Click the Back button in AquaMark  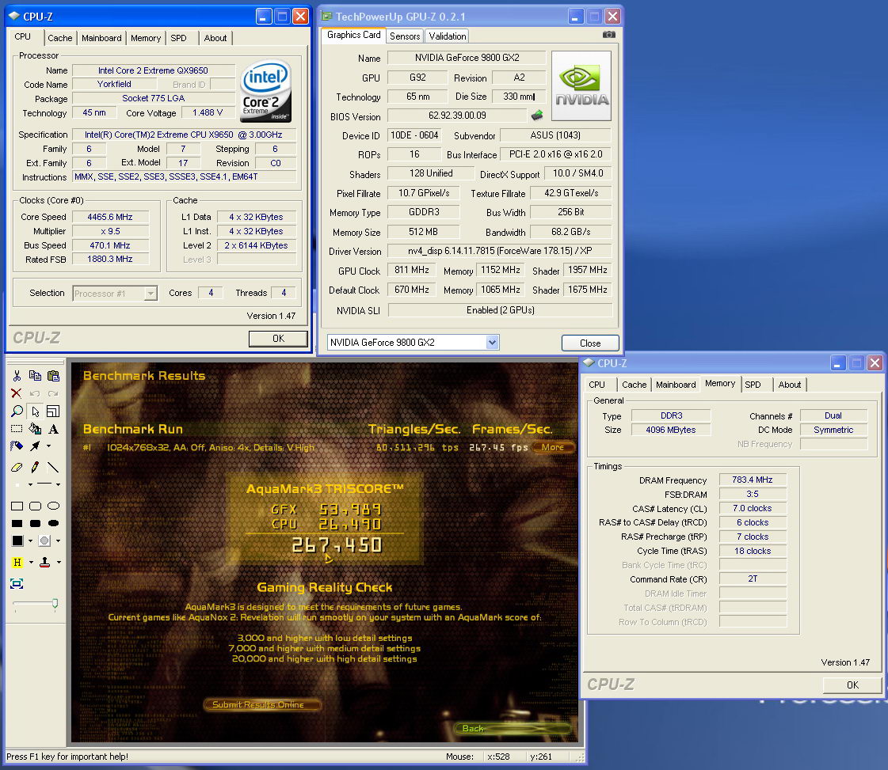pyautogui.click(x=513, y=728)
